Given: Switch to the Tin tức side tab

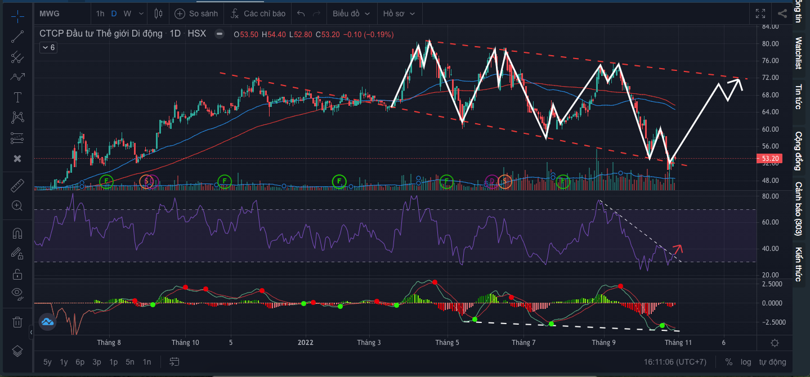Looking at the screenshot, I should (798, 96).
